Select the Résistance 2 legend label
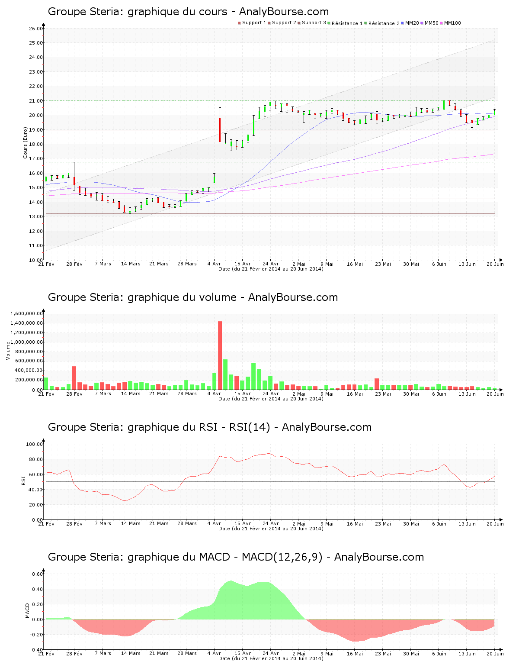Screen dimensions: 519x671 384,23
